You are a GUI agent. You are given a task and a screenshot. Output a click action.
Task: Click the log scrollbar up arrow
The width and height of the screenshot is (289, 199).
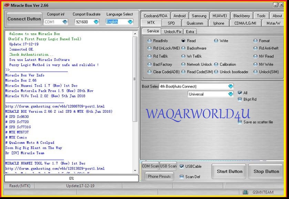point(135,34)
